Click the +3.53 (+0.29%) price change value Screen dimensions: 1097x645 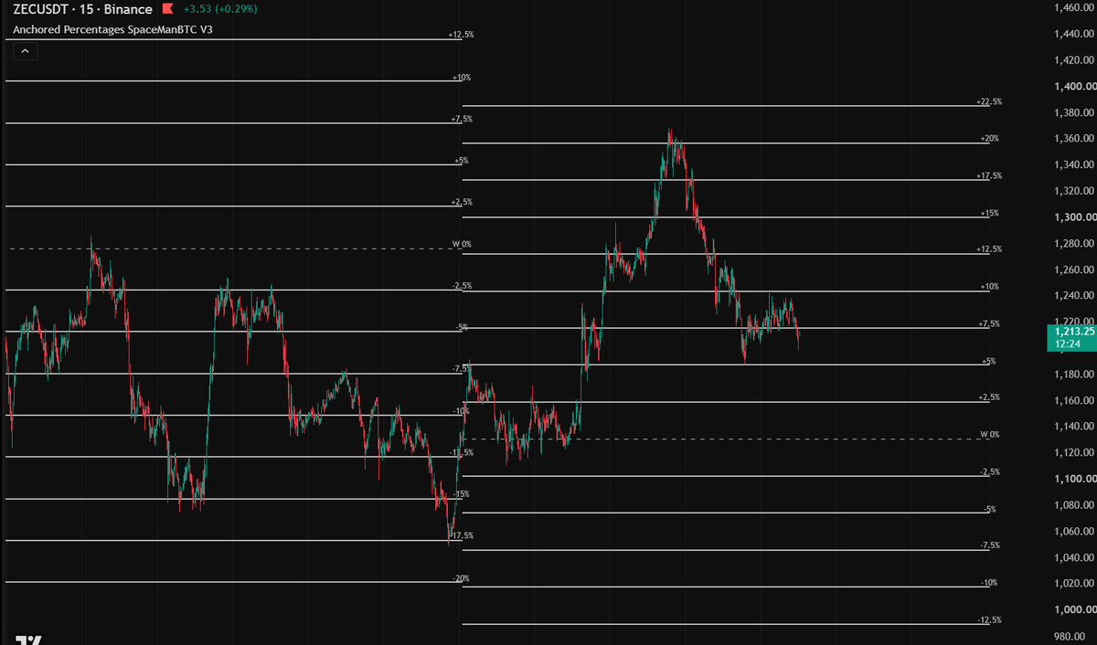click(219, 9)
